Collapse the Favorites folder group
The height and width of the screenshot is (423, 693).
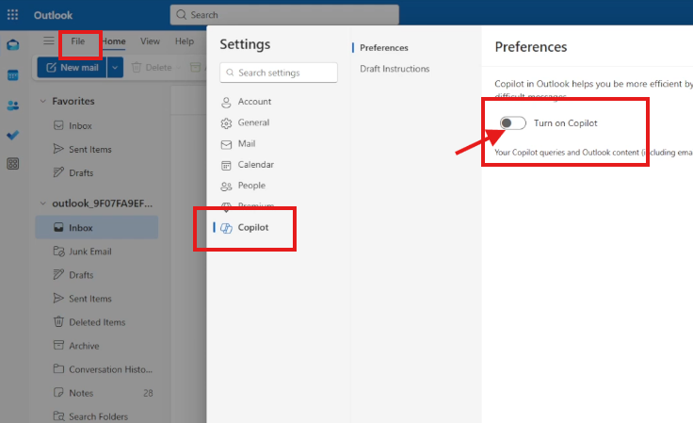click(43, 101)
